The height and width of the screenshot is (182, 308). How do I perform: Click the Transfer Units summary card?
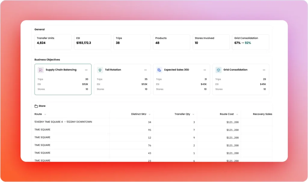pyautogui.click(x=53, y=42)
